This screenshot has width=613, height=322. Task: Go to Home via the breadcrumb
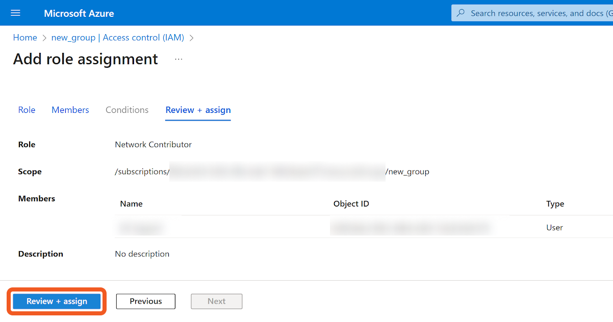tap(25, 38)
